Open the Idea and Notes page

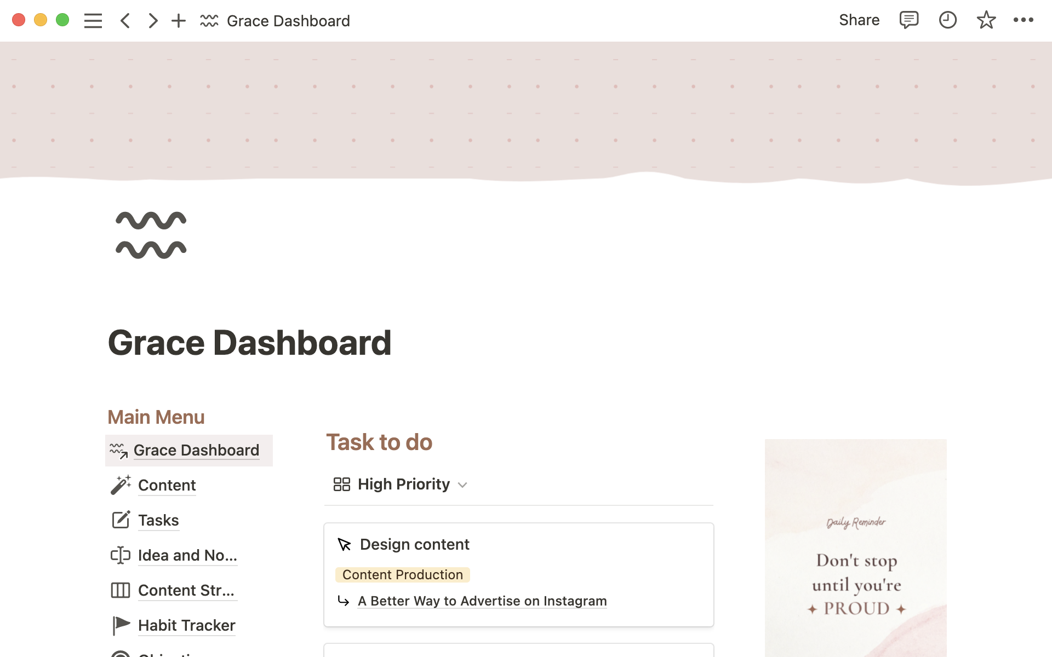(187, 555)
